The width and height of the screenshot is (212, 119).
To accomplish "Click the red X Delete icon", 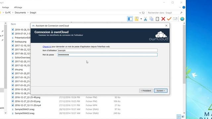I will tap(163, 19).
